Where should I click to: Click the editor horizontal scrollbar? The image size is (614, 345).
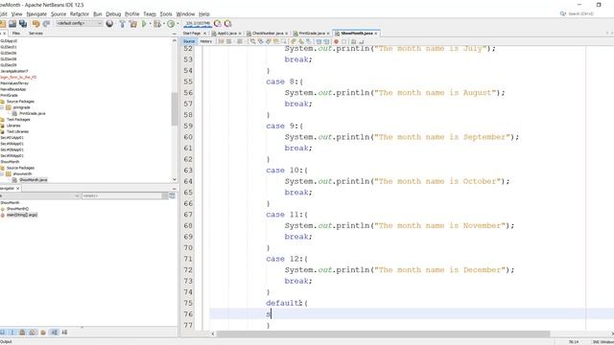pyautogui.click(x=383, y=333)
